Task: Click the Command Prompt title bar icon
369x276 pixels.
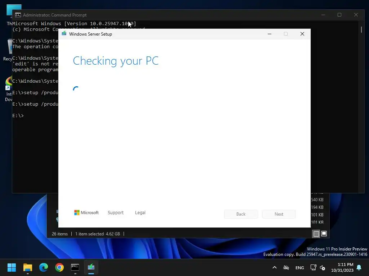Action: point(18,15)
